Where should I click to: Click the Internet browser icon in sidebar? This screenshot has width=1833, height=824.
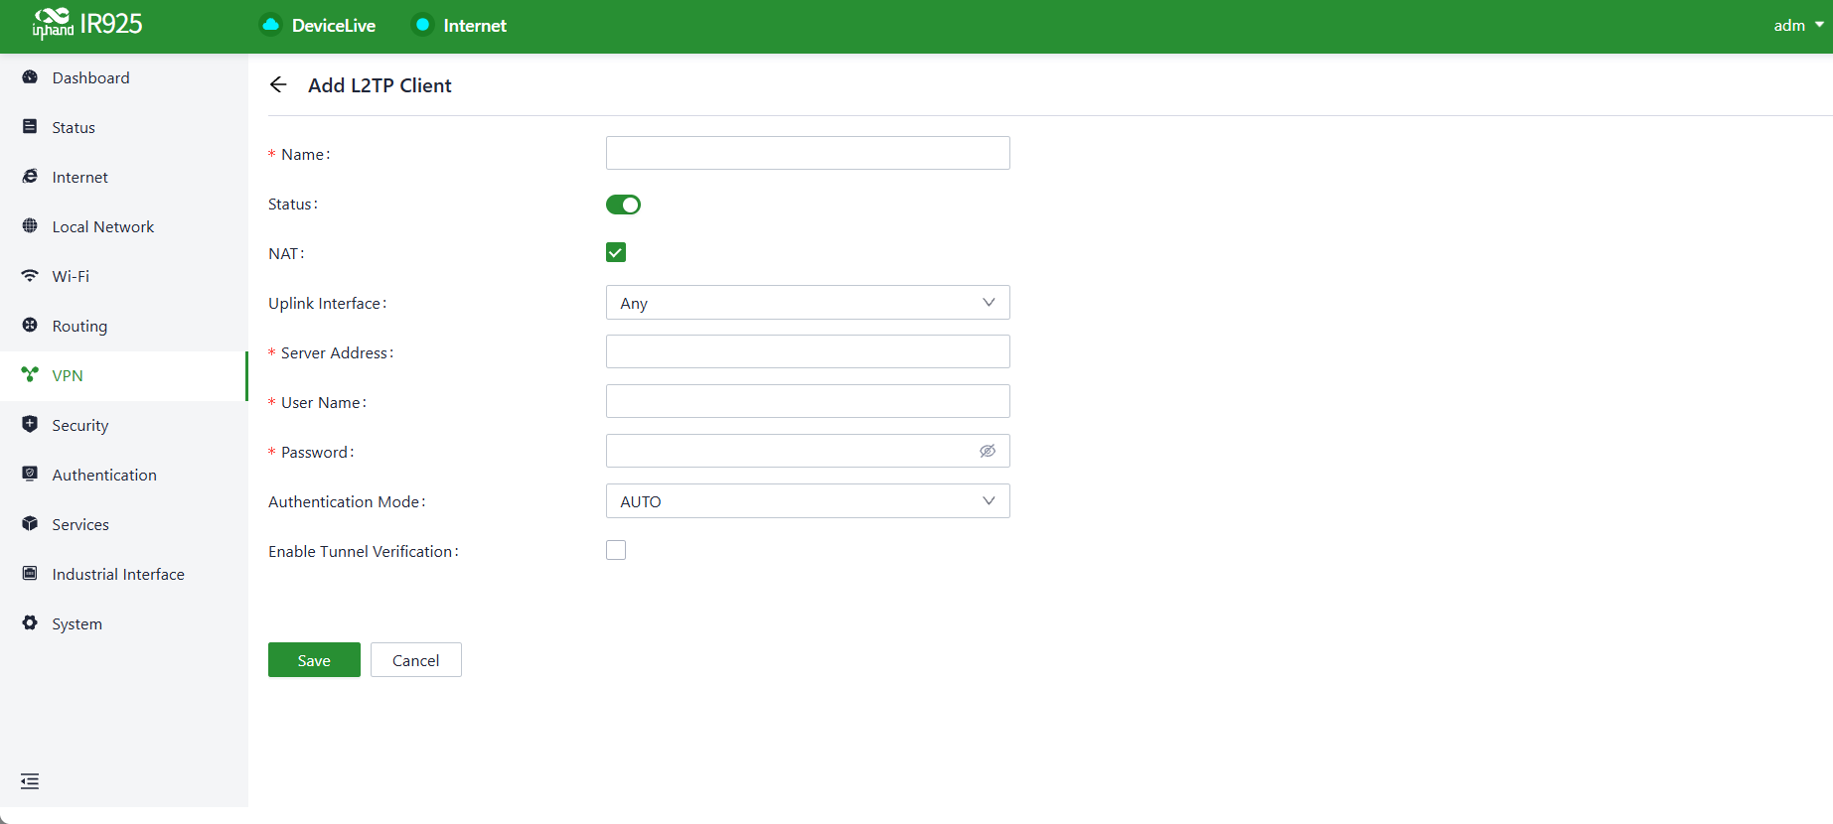click(x=30, y=177)
